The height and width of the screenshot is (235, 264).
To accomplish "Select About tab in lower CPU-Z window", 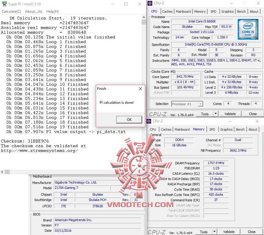I will [x=252, y=129].
